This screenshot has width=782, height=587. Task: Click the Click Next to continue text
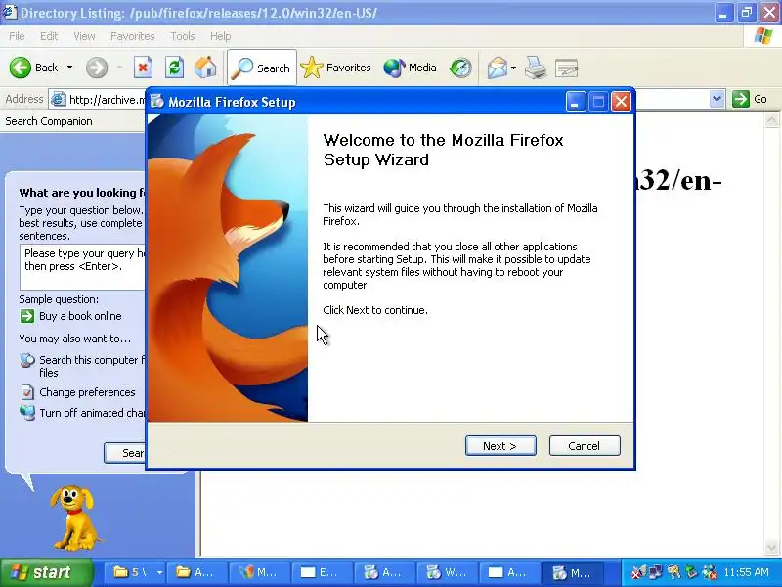[x=375, y=310]
